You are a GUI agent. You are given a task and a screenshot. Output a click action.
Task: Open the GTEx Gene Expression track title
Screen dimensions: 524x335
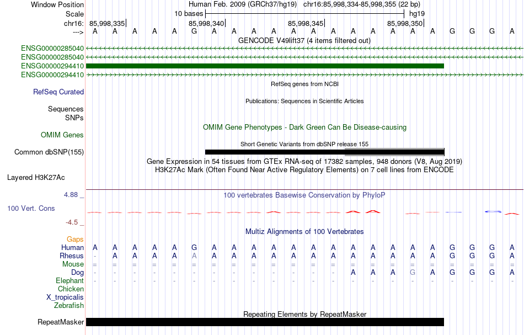304,162
